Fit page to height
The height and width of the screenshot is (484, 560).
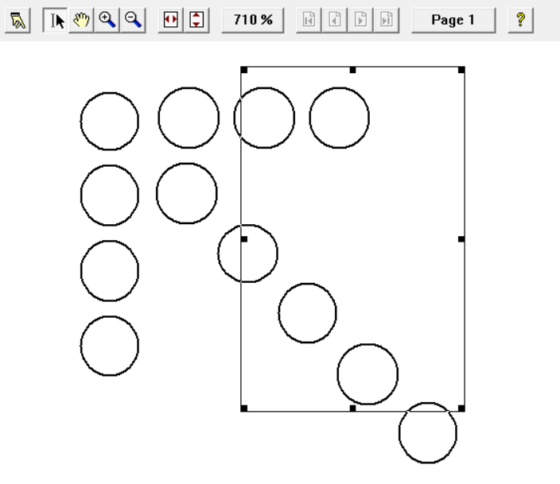196,20
